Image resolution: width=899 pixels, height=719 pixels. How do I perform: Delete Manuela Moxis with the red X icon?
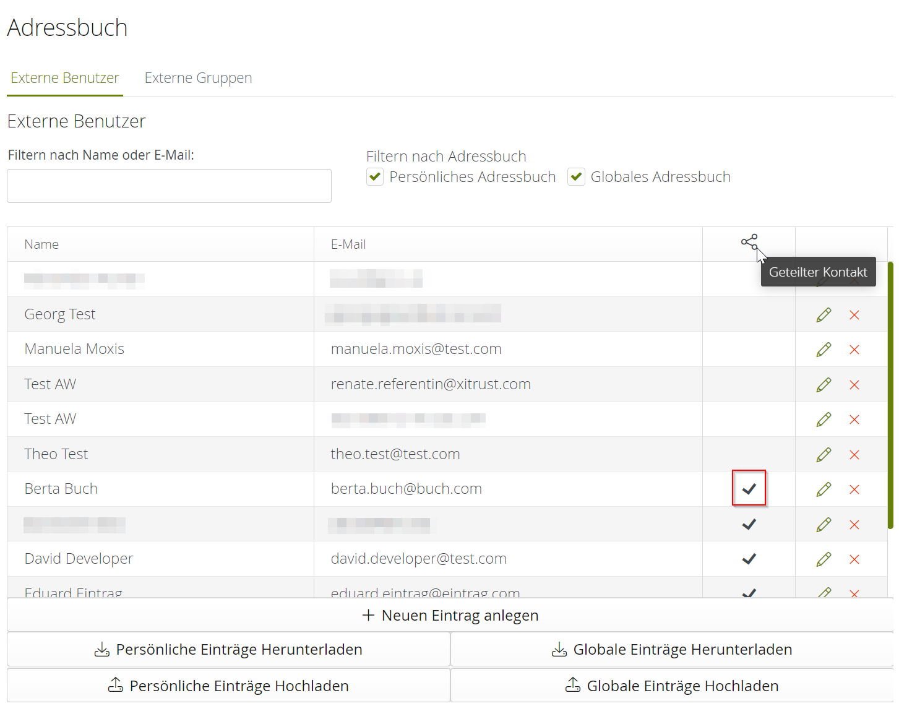pyautogui.click(x=854, y=349)
